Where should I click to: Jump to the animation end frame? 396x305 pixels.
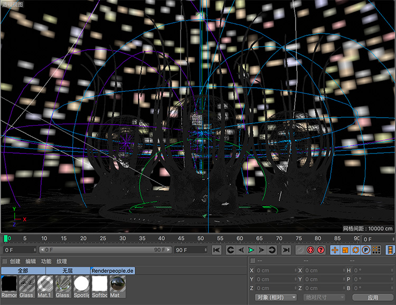286,250
